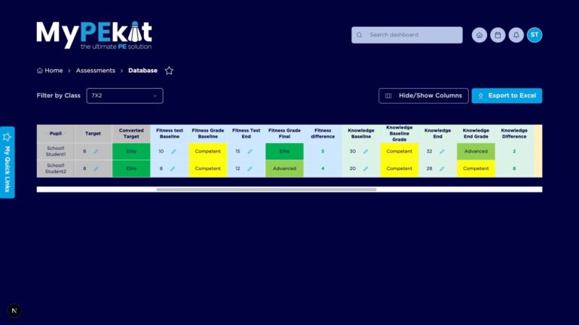Click Knowledge Difference value 2
Viewport: 579px width, 325px height.
(514, 151)
